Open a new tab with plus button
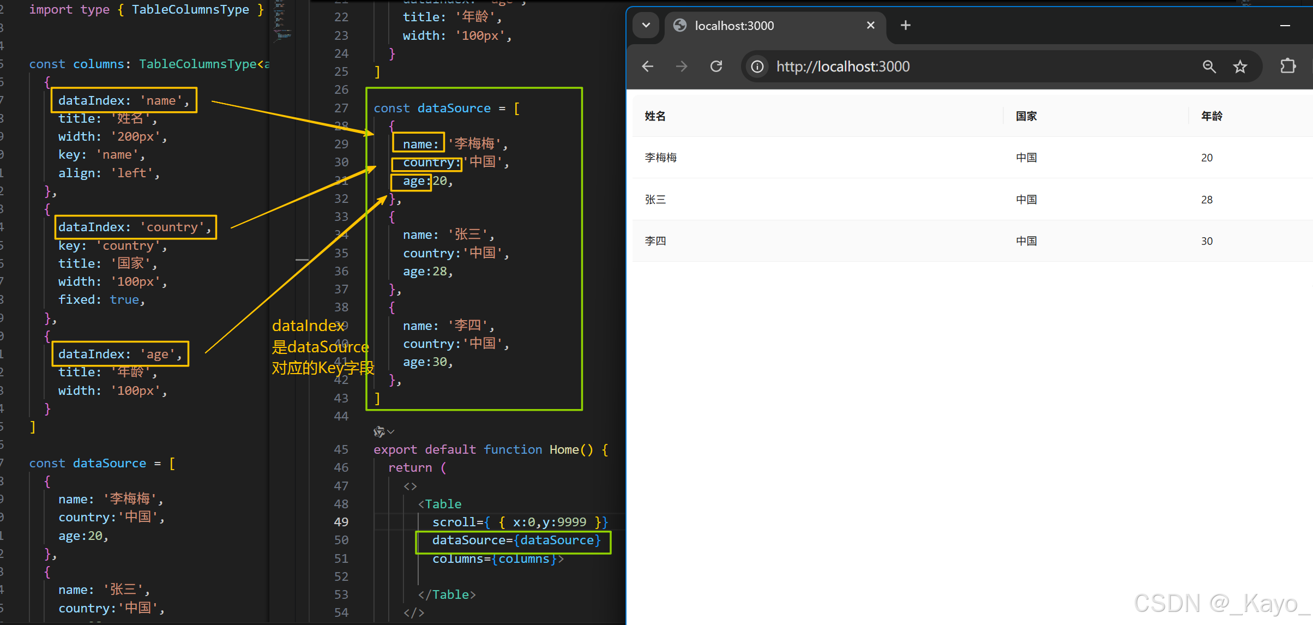This screenshot has width=1313, height=625. (905, 25)
